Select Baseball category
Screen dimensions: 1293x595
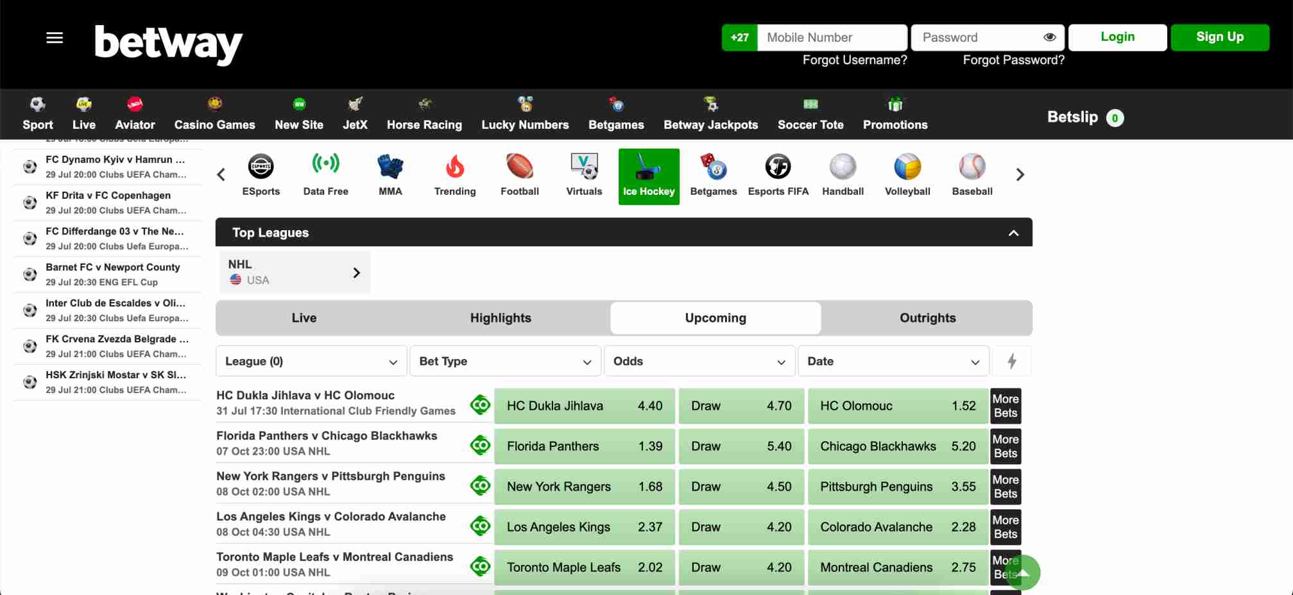[972, 176]
